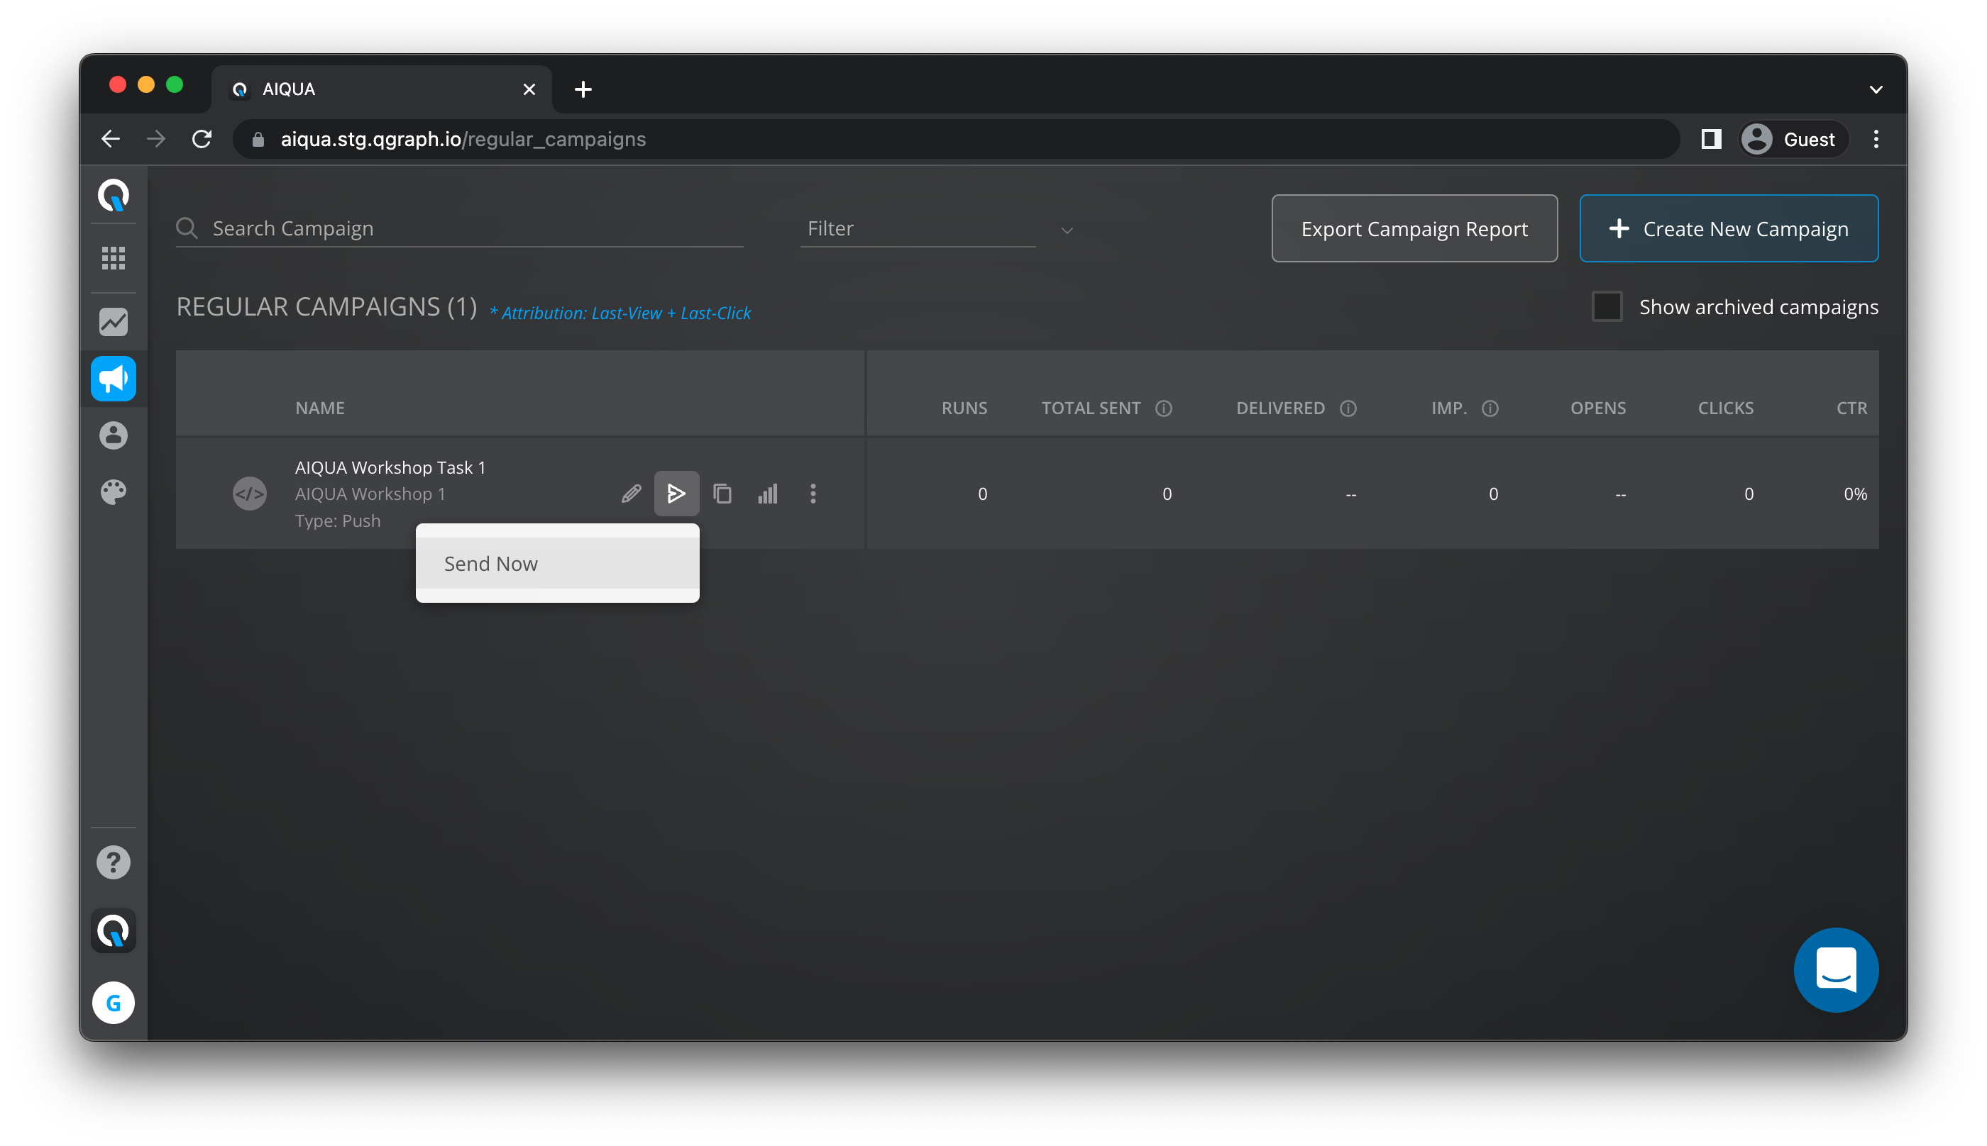1987x1146 pixels.
Task: Open the palette creative sidebar icon
Action: click(x=114, y=492)
